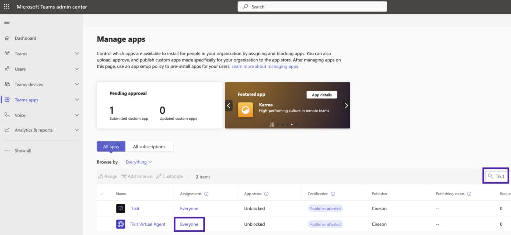The width and height of the screenshot is (511, 235).
Task: Click the App details button
Action: click(321, 95)
